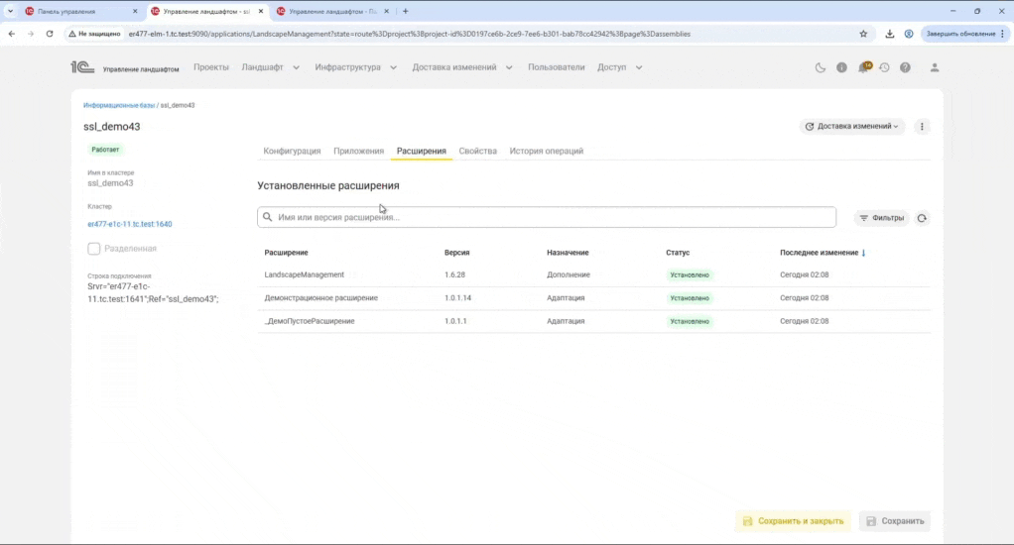Click the Сохранить button
This screenshot has width=1014, height=545.
(895, 521)
